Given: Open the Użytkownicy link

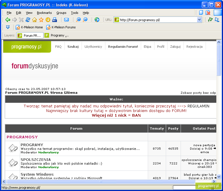Looking at the screenshot, I should pyautogui.click(x=93, y=47).
